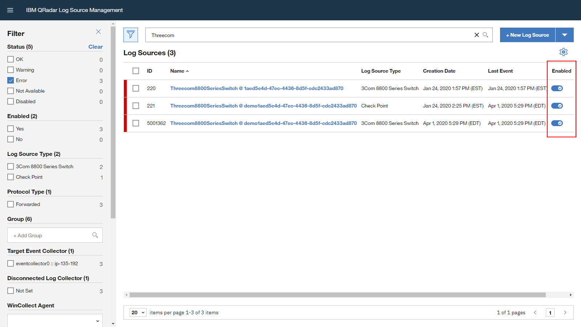Go to the next page arrow
581x327 pixels.
coord(565,312)
